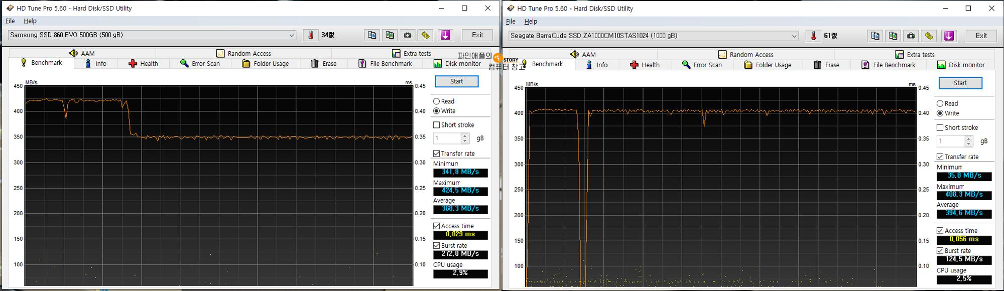This screenshot has width=1004, height=291.
Task: Open Help menu in Samsung window
Action: (x=30, y=21)
